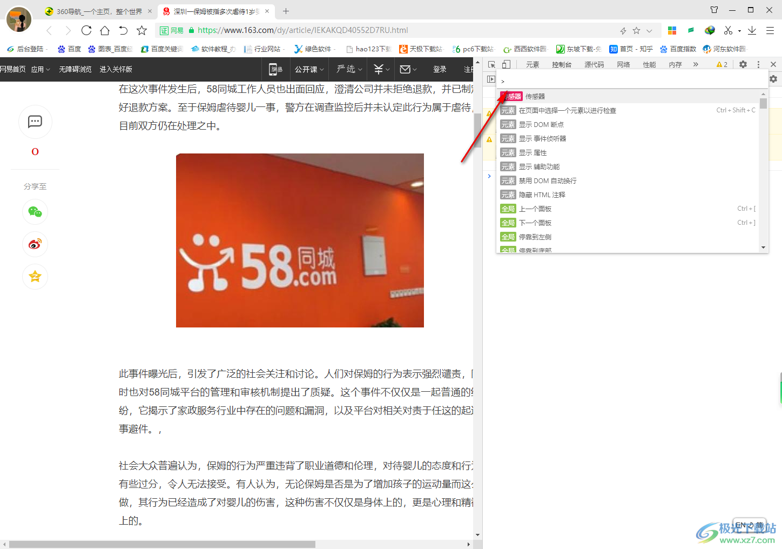Toggle the device toolbar icon
782x549 pixels.
tap(506, 64)
